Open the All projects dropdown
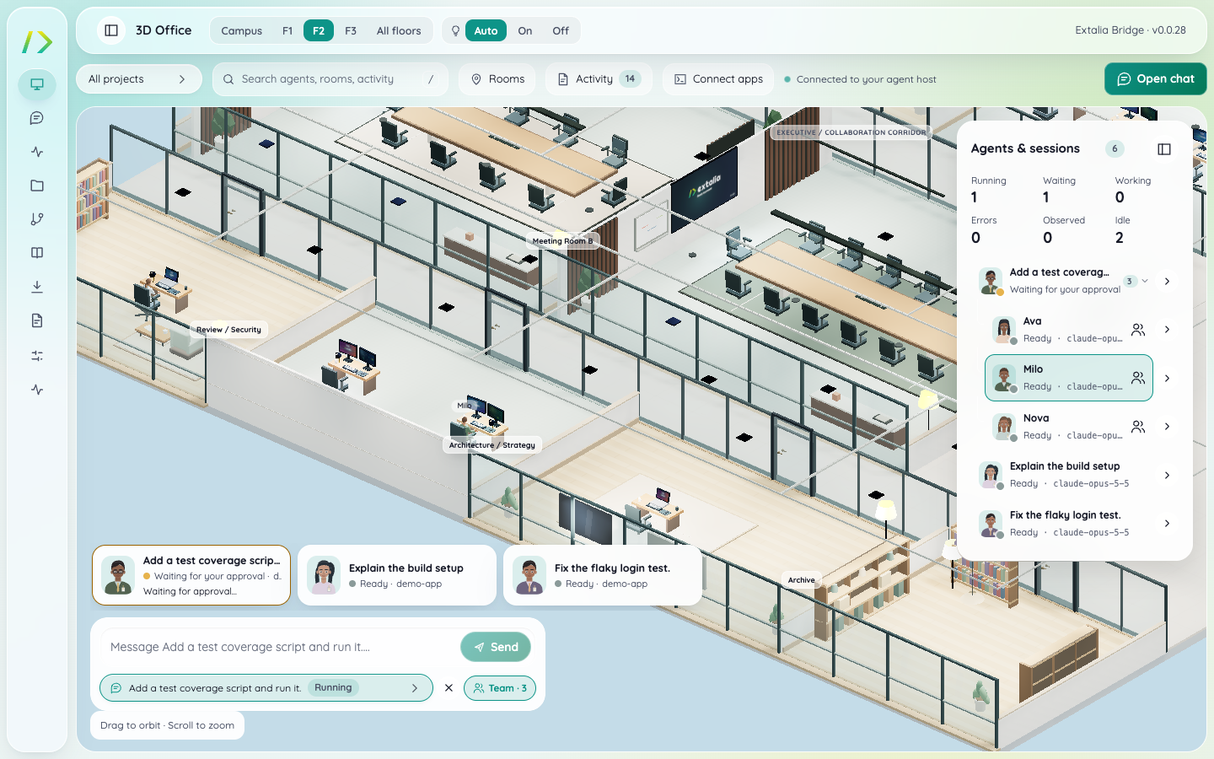1214x759 pixels. tap(138, 79)
